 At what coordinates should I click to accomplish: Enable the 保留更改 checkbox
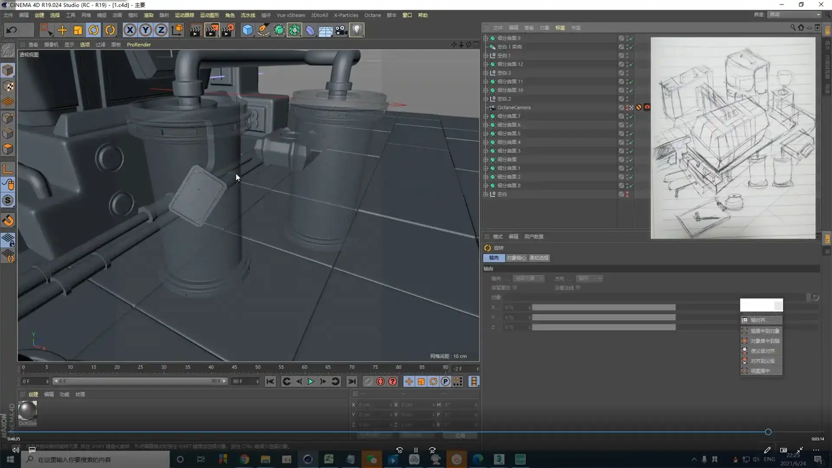[x=515, y=287]
